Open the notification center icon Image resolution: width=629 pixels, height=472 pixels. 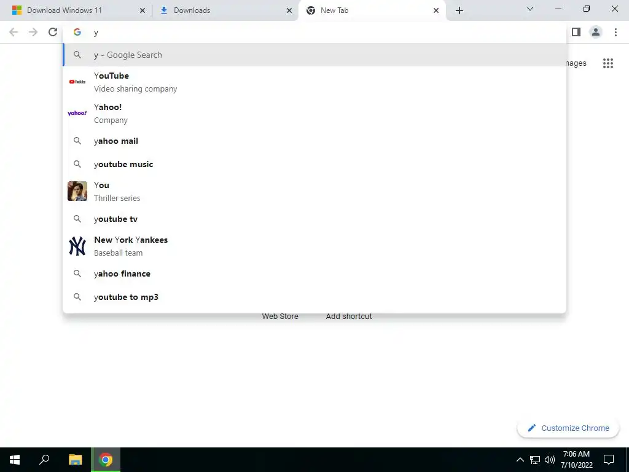609,460
